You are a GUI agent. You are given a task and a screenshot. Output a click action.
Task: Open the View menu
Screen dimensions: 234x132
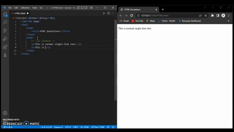pos(34,8)
